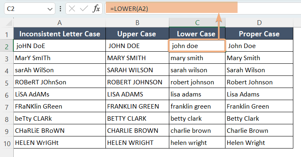The height and width of the screenshot is (157, 301).
Task: Click the Select All corner triangle
Action: coord(9,23)
